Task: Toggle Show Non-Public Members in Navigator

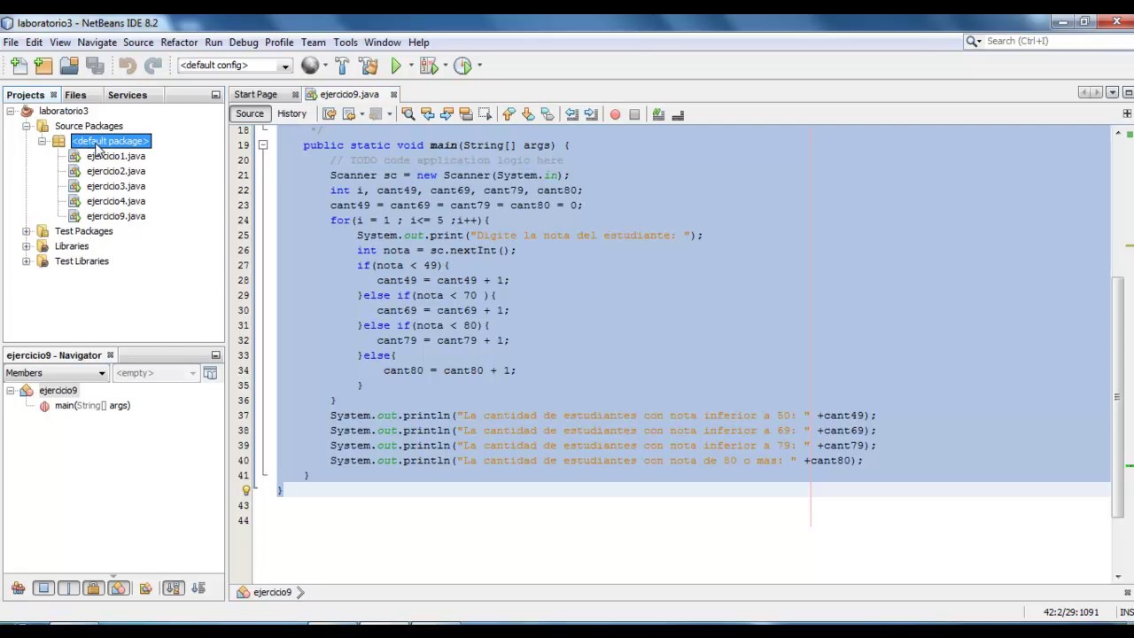Action: [x=93, y=588]
